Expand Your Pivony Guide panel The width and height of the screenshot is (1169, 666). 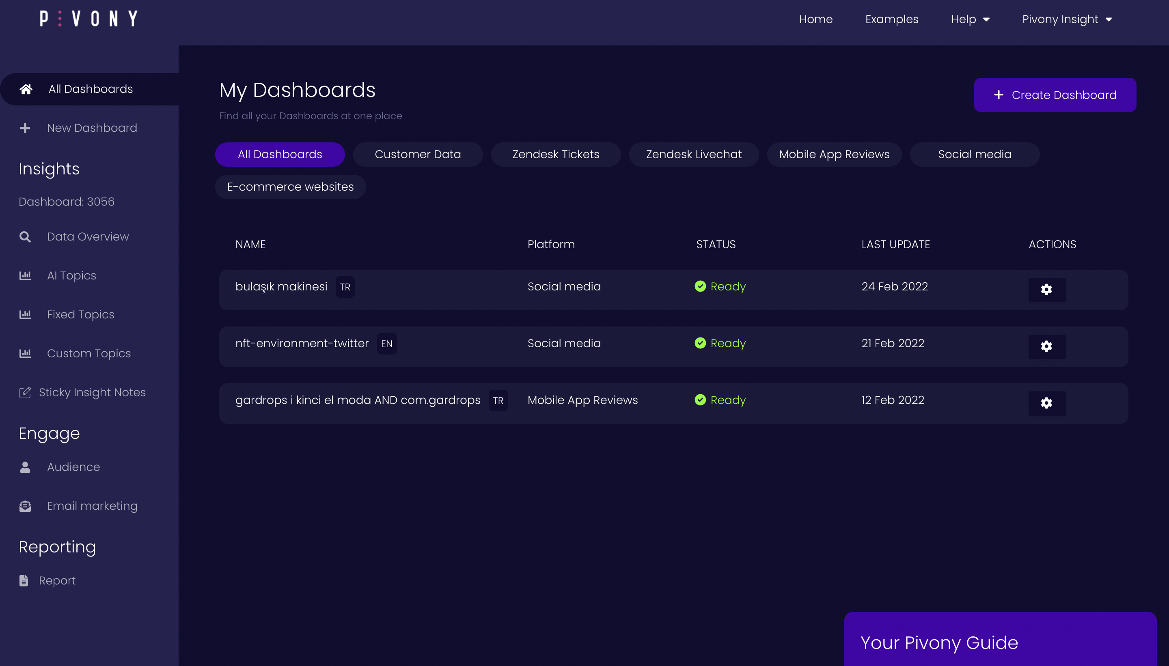[x=1000, y=642]
